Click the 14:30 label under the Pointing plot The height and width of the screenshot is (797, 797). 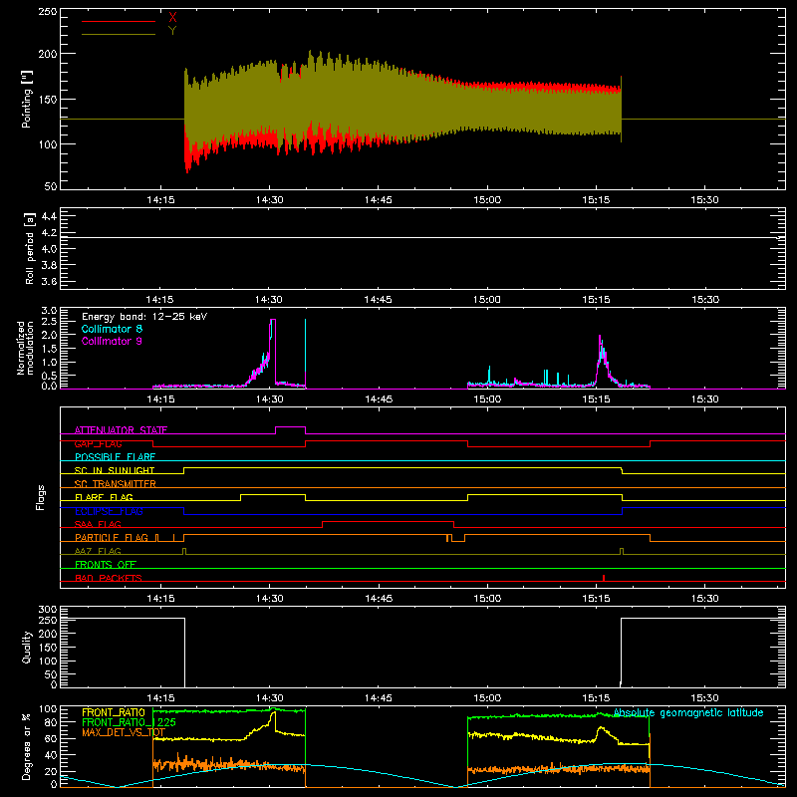(269, 200)
